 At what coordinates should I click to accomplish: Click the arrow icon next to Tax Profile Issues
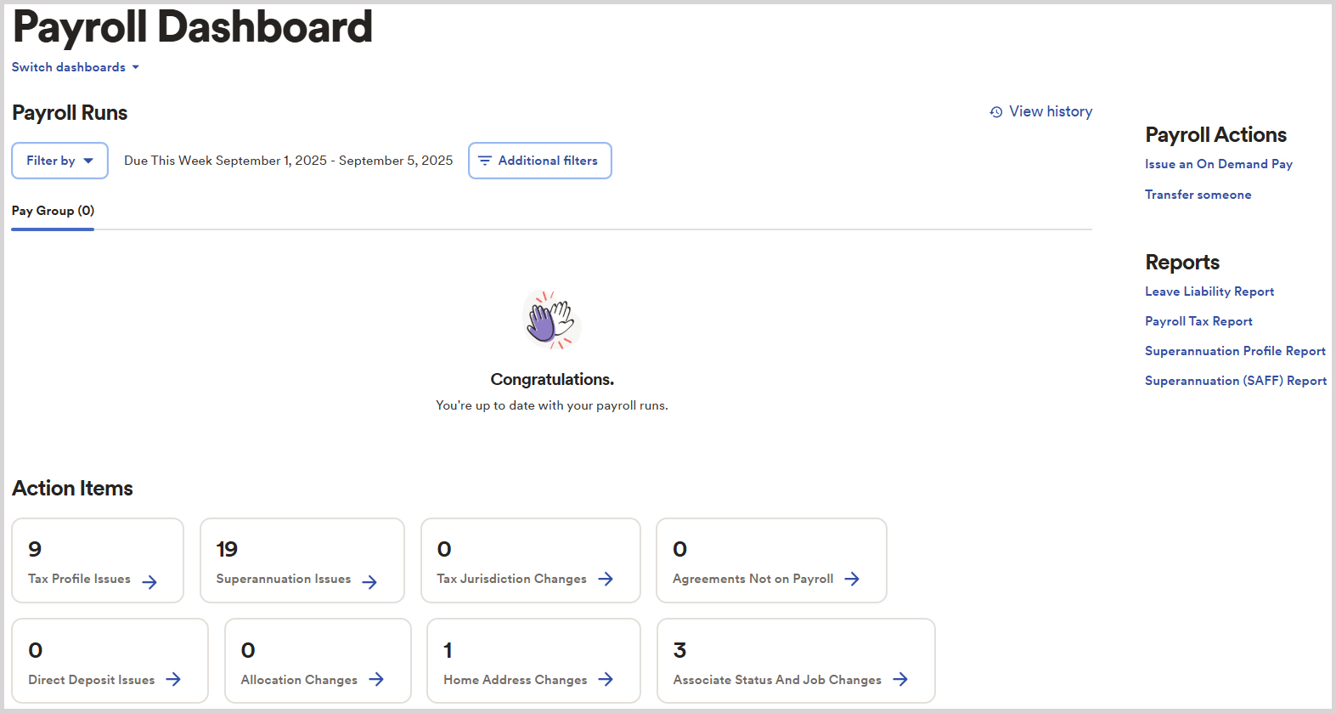click(x=149, y=582)
